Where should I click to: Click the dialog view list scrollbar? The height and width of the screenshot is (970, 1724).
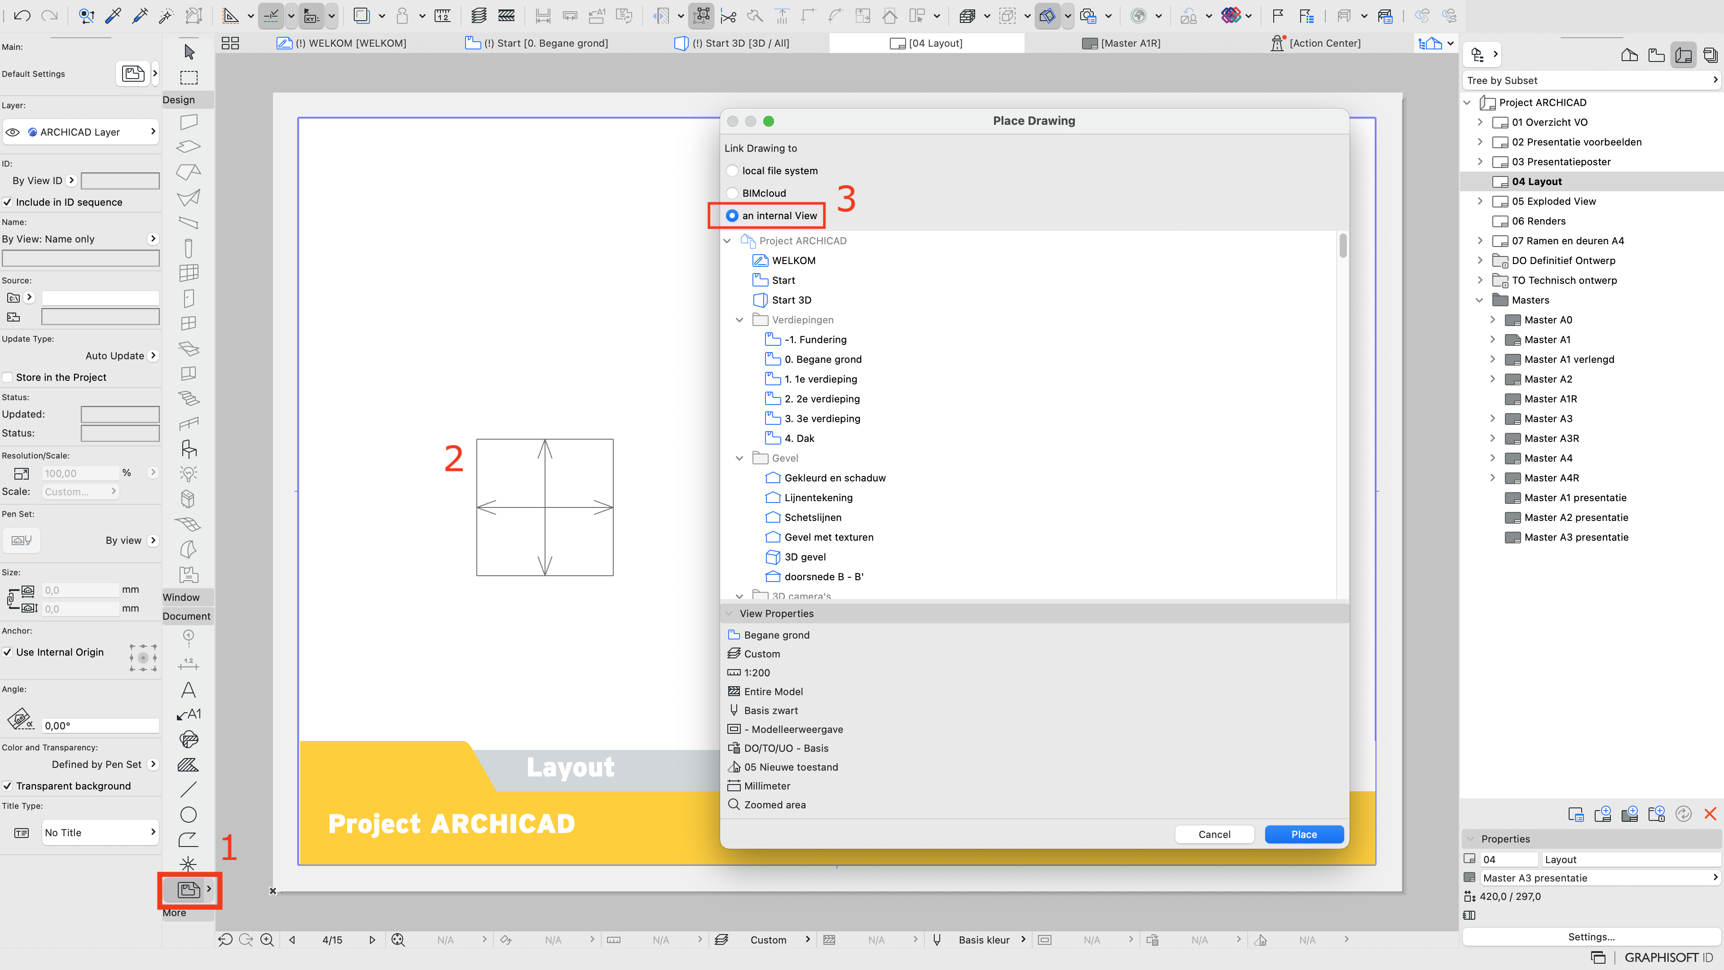(x=1342, y=246)
